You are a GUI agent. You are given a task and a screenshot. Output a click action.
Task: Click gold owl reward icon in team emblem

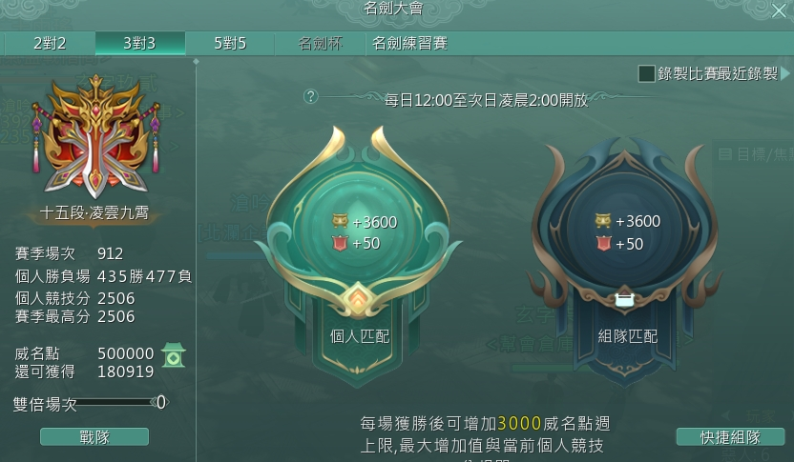(603, 220)
